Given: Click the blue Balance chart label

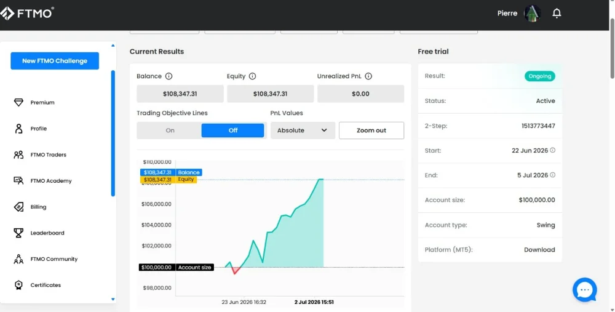Looking at the screenshot, I should [171, 172].
